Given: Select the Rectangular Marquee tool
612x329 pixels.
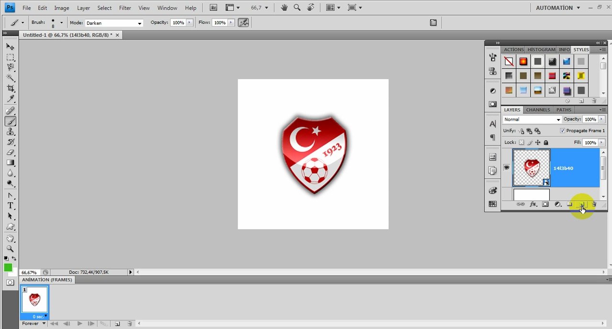Looking at the screenshot, I should click(x=10, y=57).
